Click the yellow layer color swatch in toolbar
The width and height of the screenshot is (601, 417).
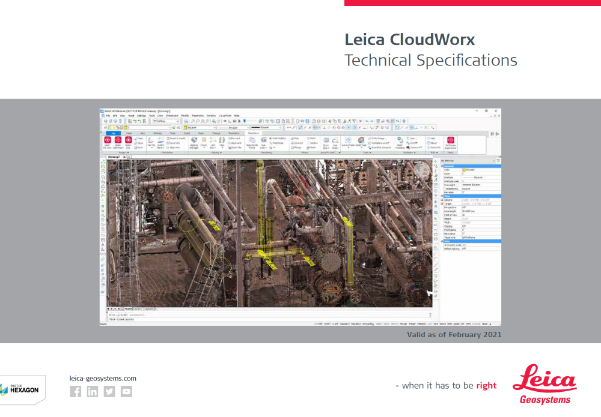tap(126, 127)
